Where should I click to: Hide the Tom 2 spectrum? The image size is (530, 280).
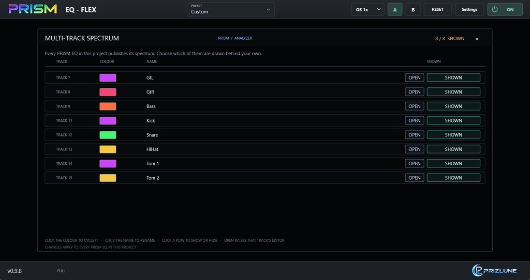pos(453,178)
